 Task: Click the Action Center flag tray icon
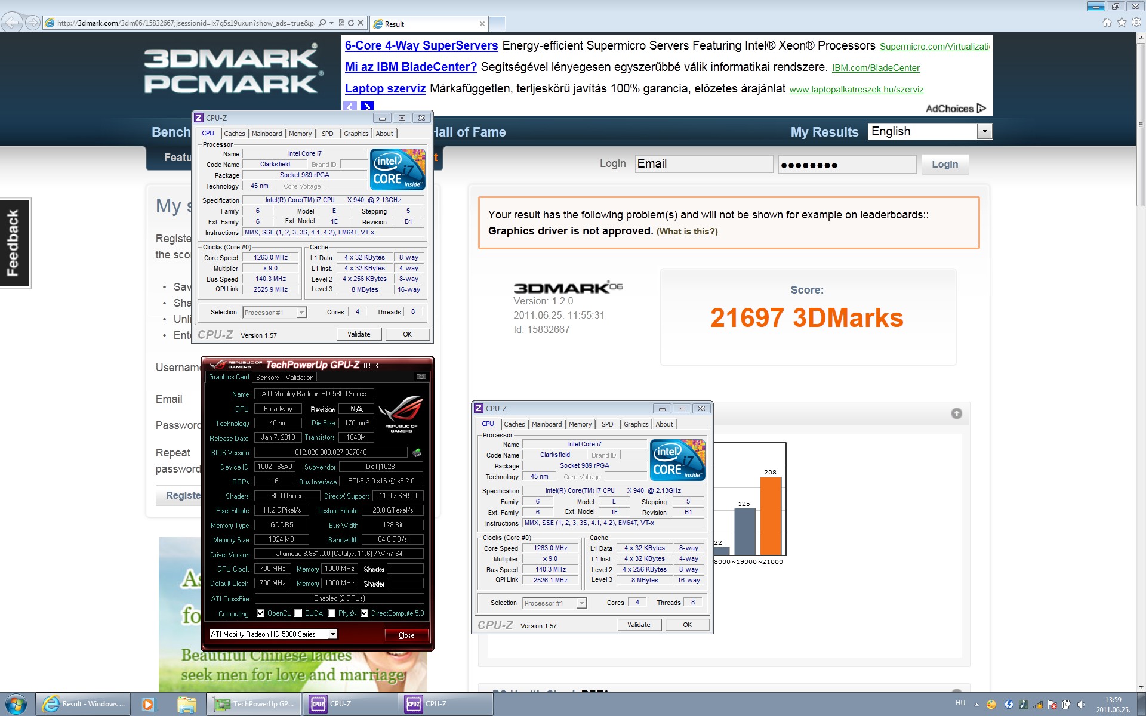(1052, 705)
